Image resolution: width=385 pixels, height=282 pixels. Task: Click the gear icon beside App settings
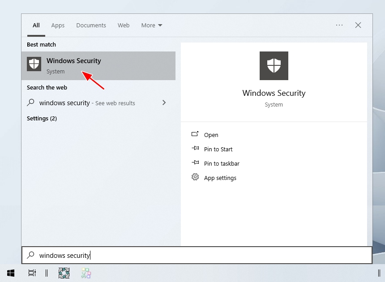(195, 177)
